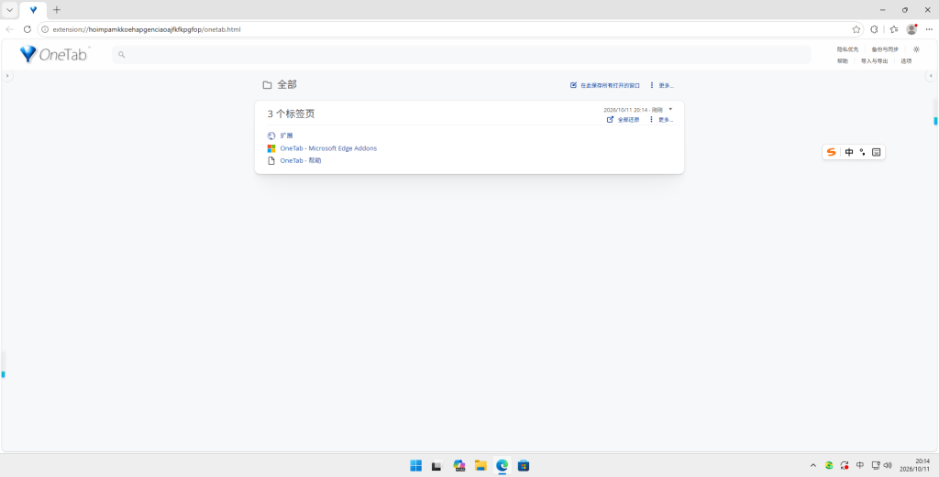Open the volume tray icon

pyautogui.click(x=888, y=466)
